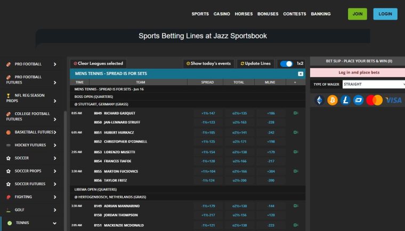Click live video icon for Hubert Hurkacz match
Viewport: 405px width, 231px height.
pos(296,133)
